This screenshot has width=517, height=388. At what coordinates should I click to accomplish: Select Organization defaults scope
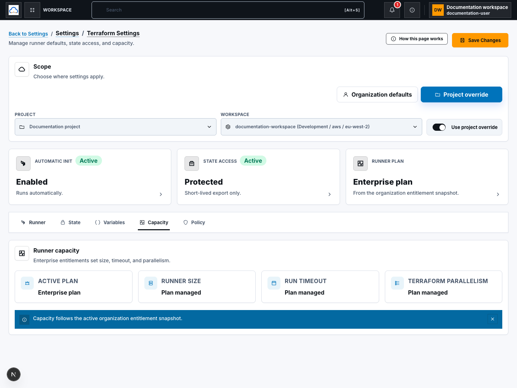point(377,94)
